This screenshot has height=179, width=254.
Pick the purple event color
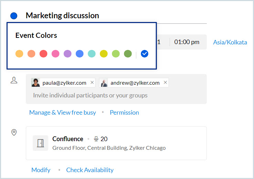[x=68, y=54]
